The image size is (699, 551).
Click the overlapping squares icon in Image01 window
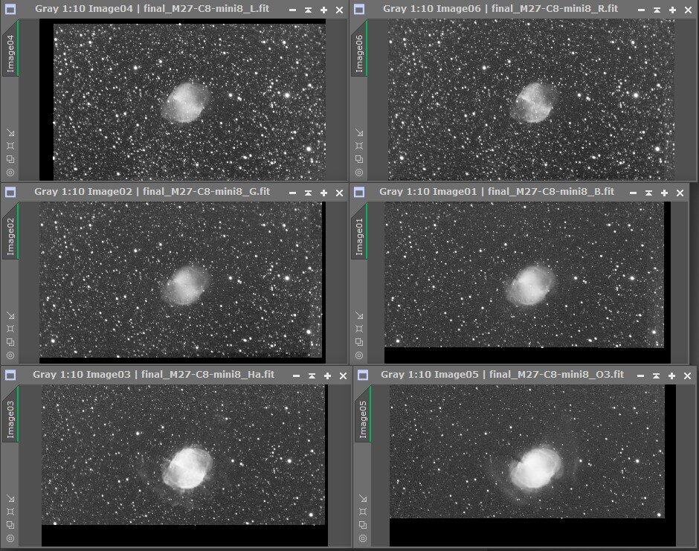click(x=359, y=342)
